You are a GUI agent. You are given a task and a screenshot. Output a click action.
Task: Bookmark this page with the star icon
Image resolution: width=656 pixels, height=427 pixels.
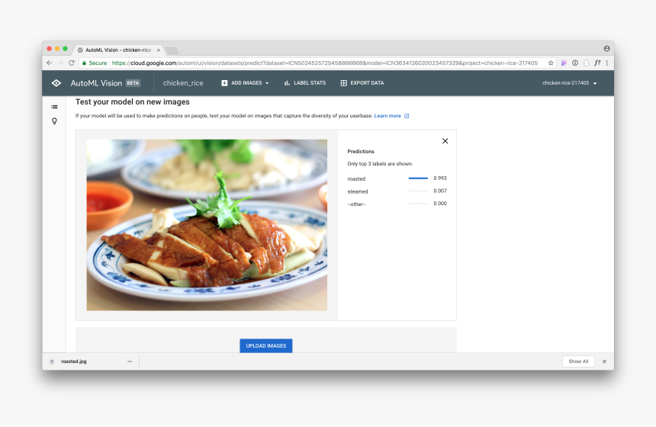551,63
